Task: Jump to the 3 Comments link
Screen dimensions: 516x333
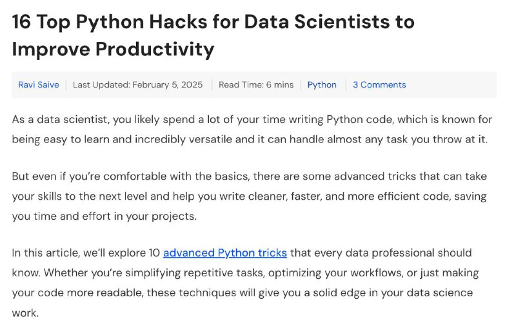Action: (x=379, y=85)
